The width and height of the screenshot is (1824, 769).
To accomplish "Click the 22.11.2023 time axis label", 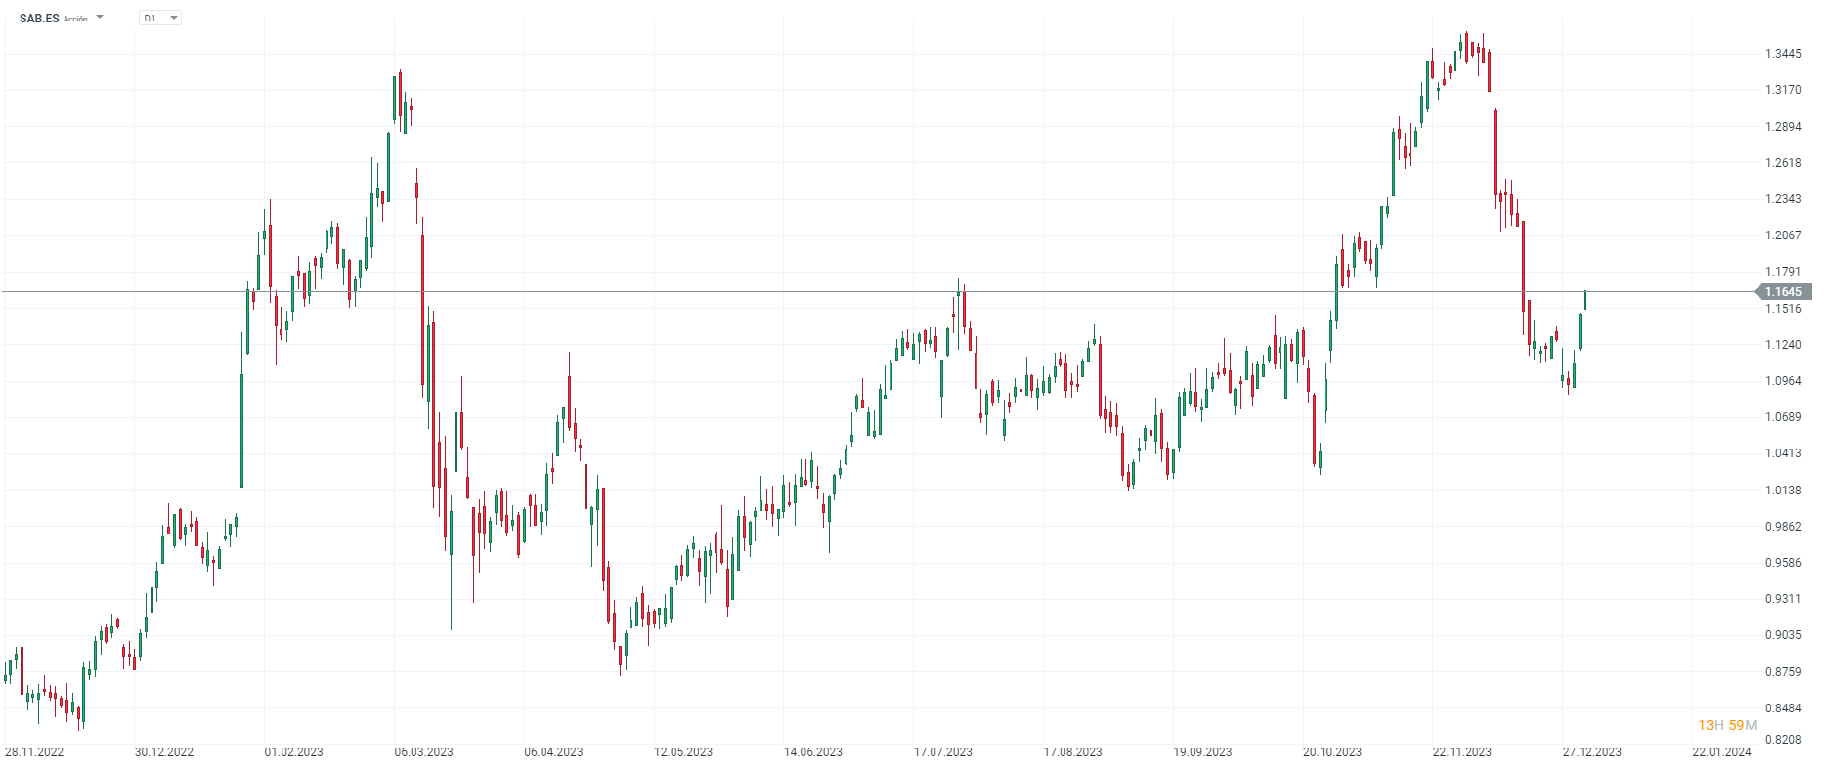I will coord(1462,752).
